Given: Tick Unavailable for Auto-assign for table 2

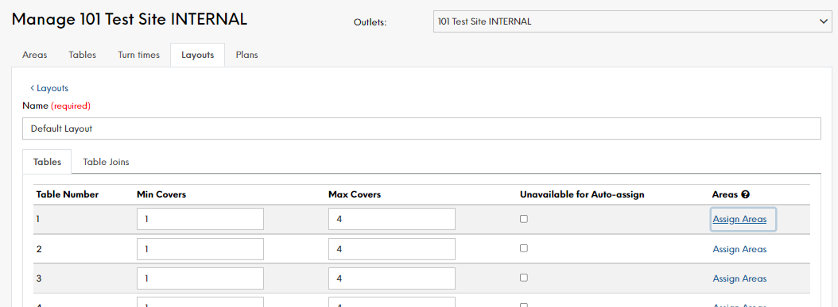Looking at the screenshot, I should coord(524,248).
